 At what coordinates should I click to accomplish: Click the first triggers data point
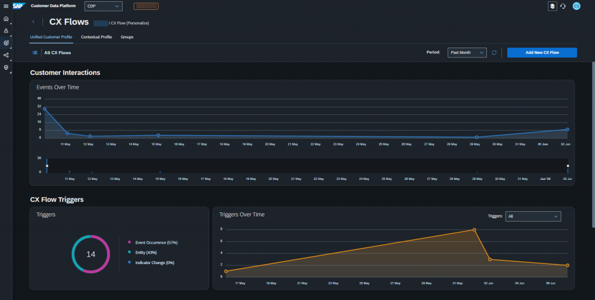(226, 271)
